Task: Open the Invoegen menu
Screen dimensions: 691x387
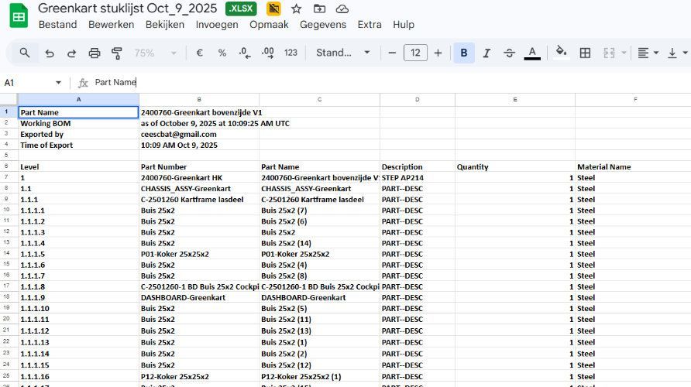Action: point(217,25)
